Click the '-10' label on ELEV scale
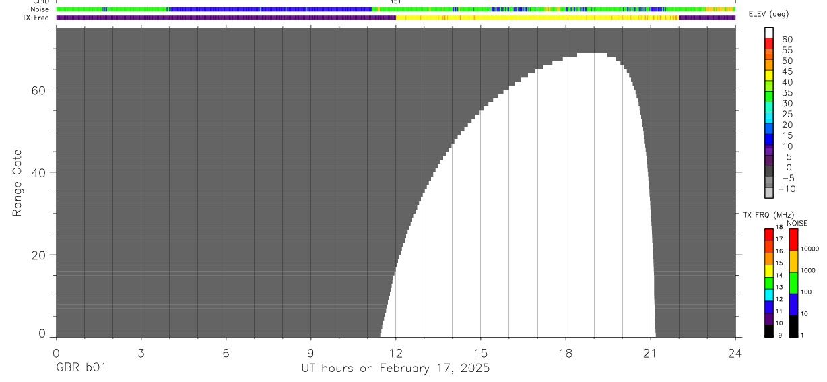827x382 pixels. point(786,189)
